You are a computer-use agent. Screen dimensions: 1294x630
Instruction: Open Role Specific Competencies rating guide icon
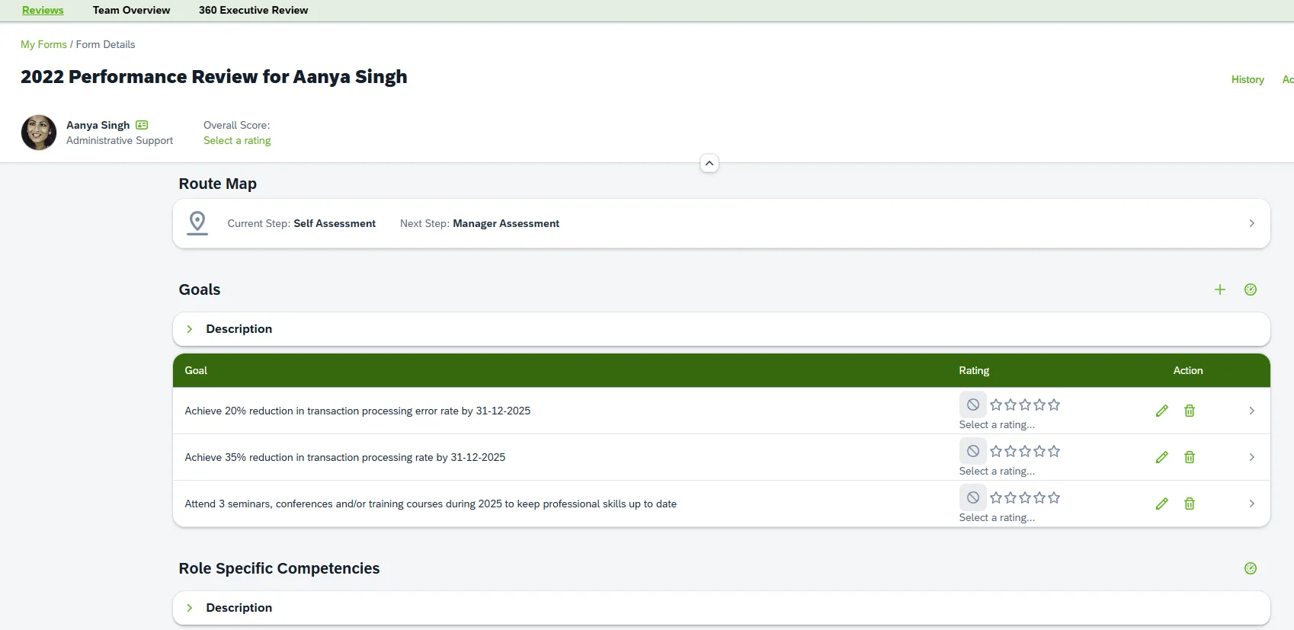pos(1251,568)
